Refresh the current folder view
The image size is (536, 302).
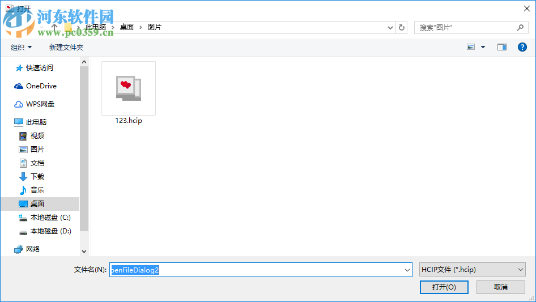point(402,27)
